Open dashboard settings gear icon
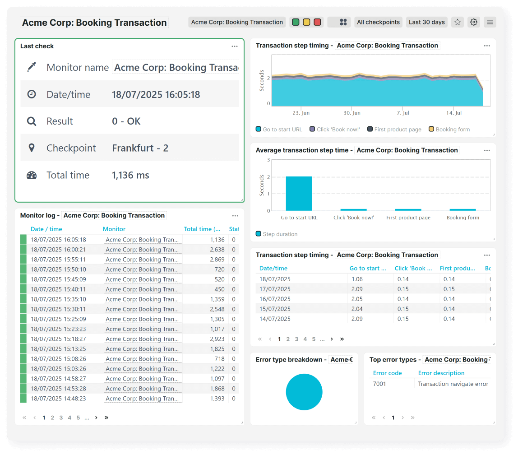 [x=474, y=22]
